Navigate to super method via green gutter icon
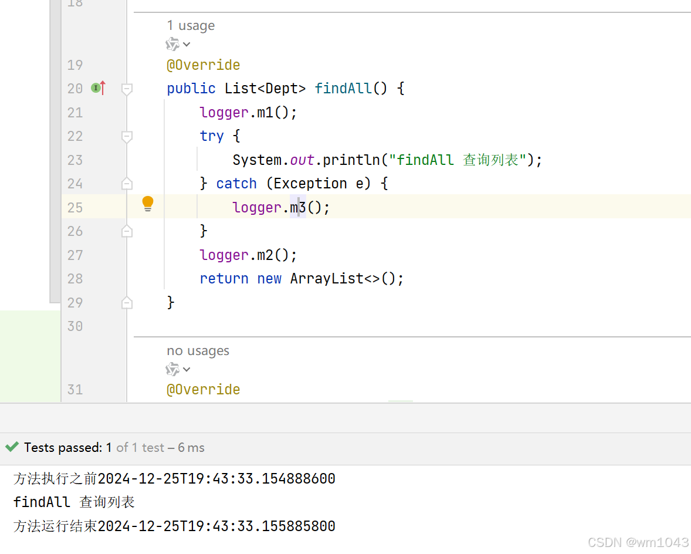Screen dimensions: 691x554 [x=96, y=87]
